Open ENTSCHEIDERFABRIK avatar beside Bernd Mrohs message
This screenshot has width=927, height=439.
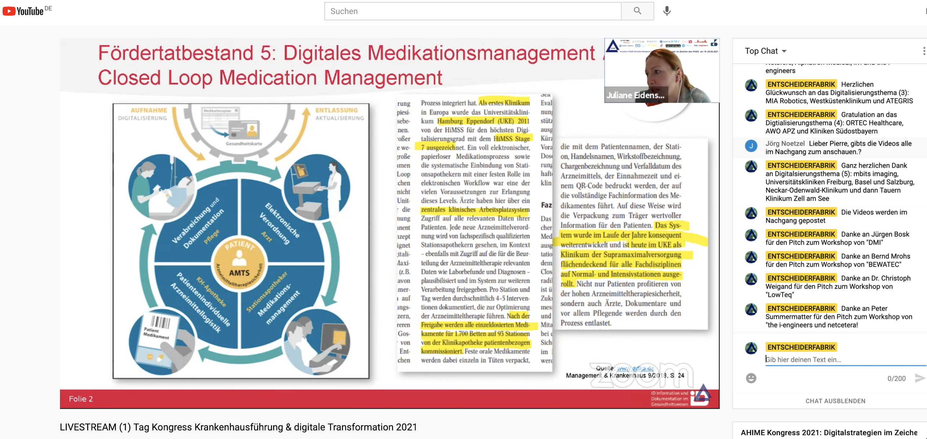click(751, 257)
